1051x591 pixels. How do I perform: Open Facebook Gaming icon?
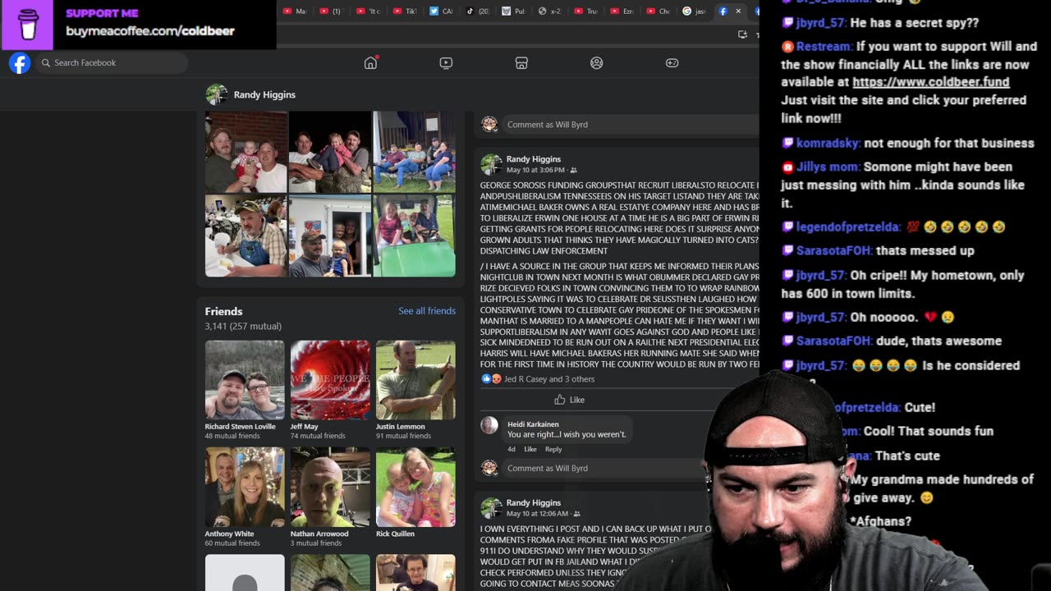672,63
